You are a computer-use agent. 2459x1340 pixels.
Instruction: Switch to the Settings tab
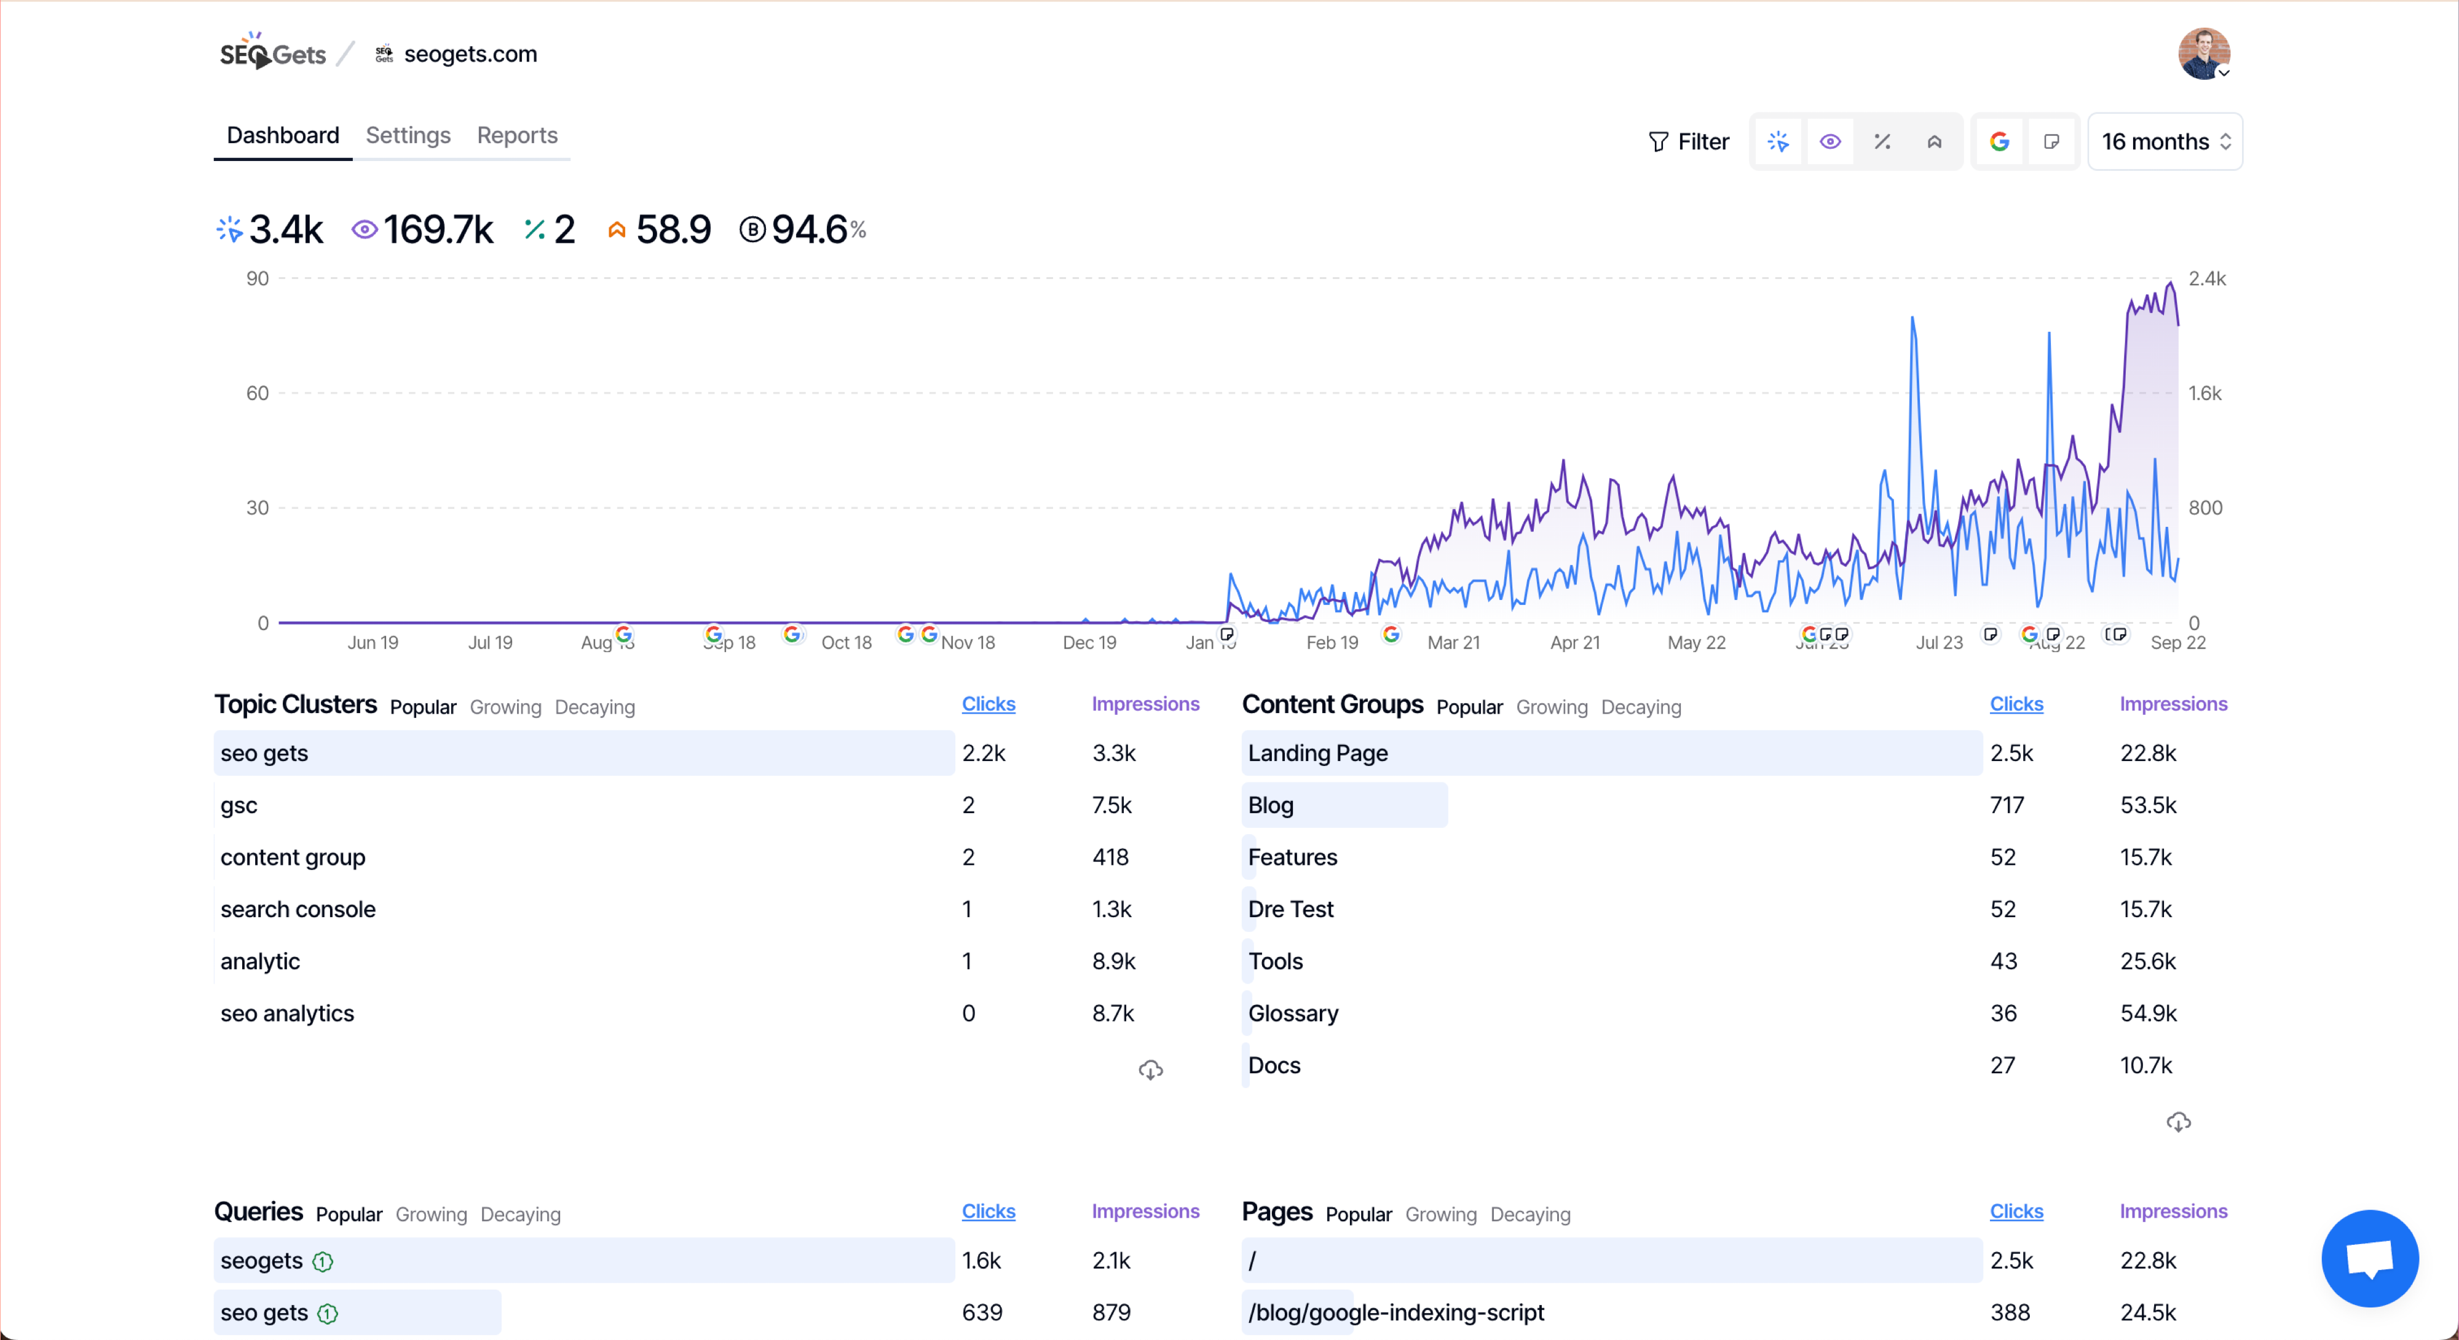(408, 135)
